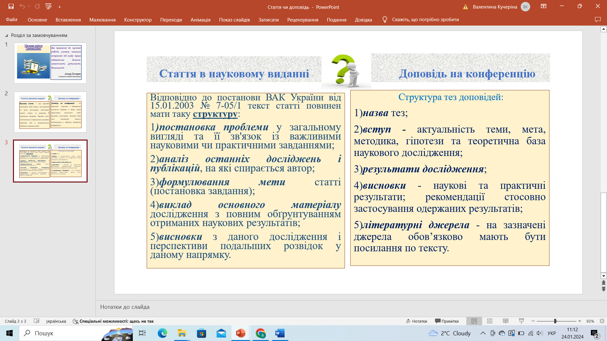The width and height of the screenshot is (607, 341).
Task: Click spell check icon in status bar
Action: pyautogui.click(x=37, y=321)
